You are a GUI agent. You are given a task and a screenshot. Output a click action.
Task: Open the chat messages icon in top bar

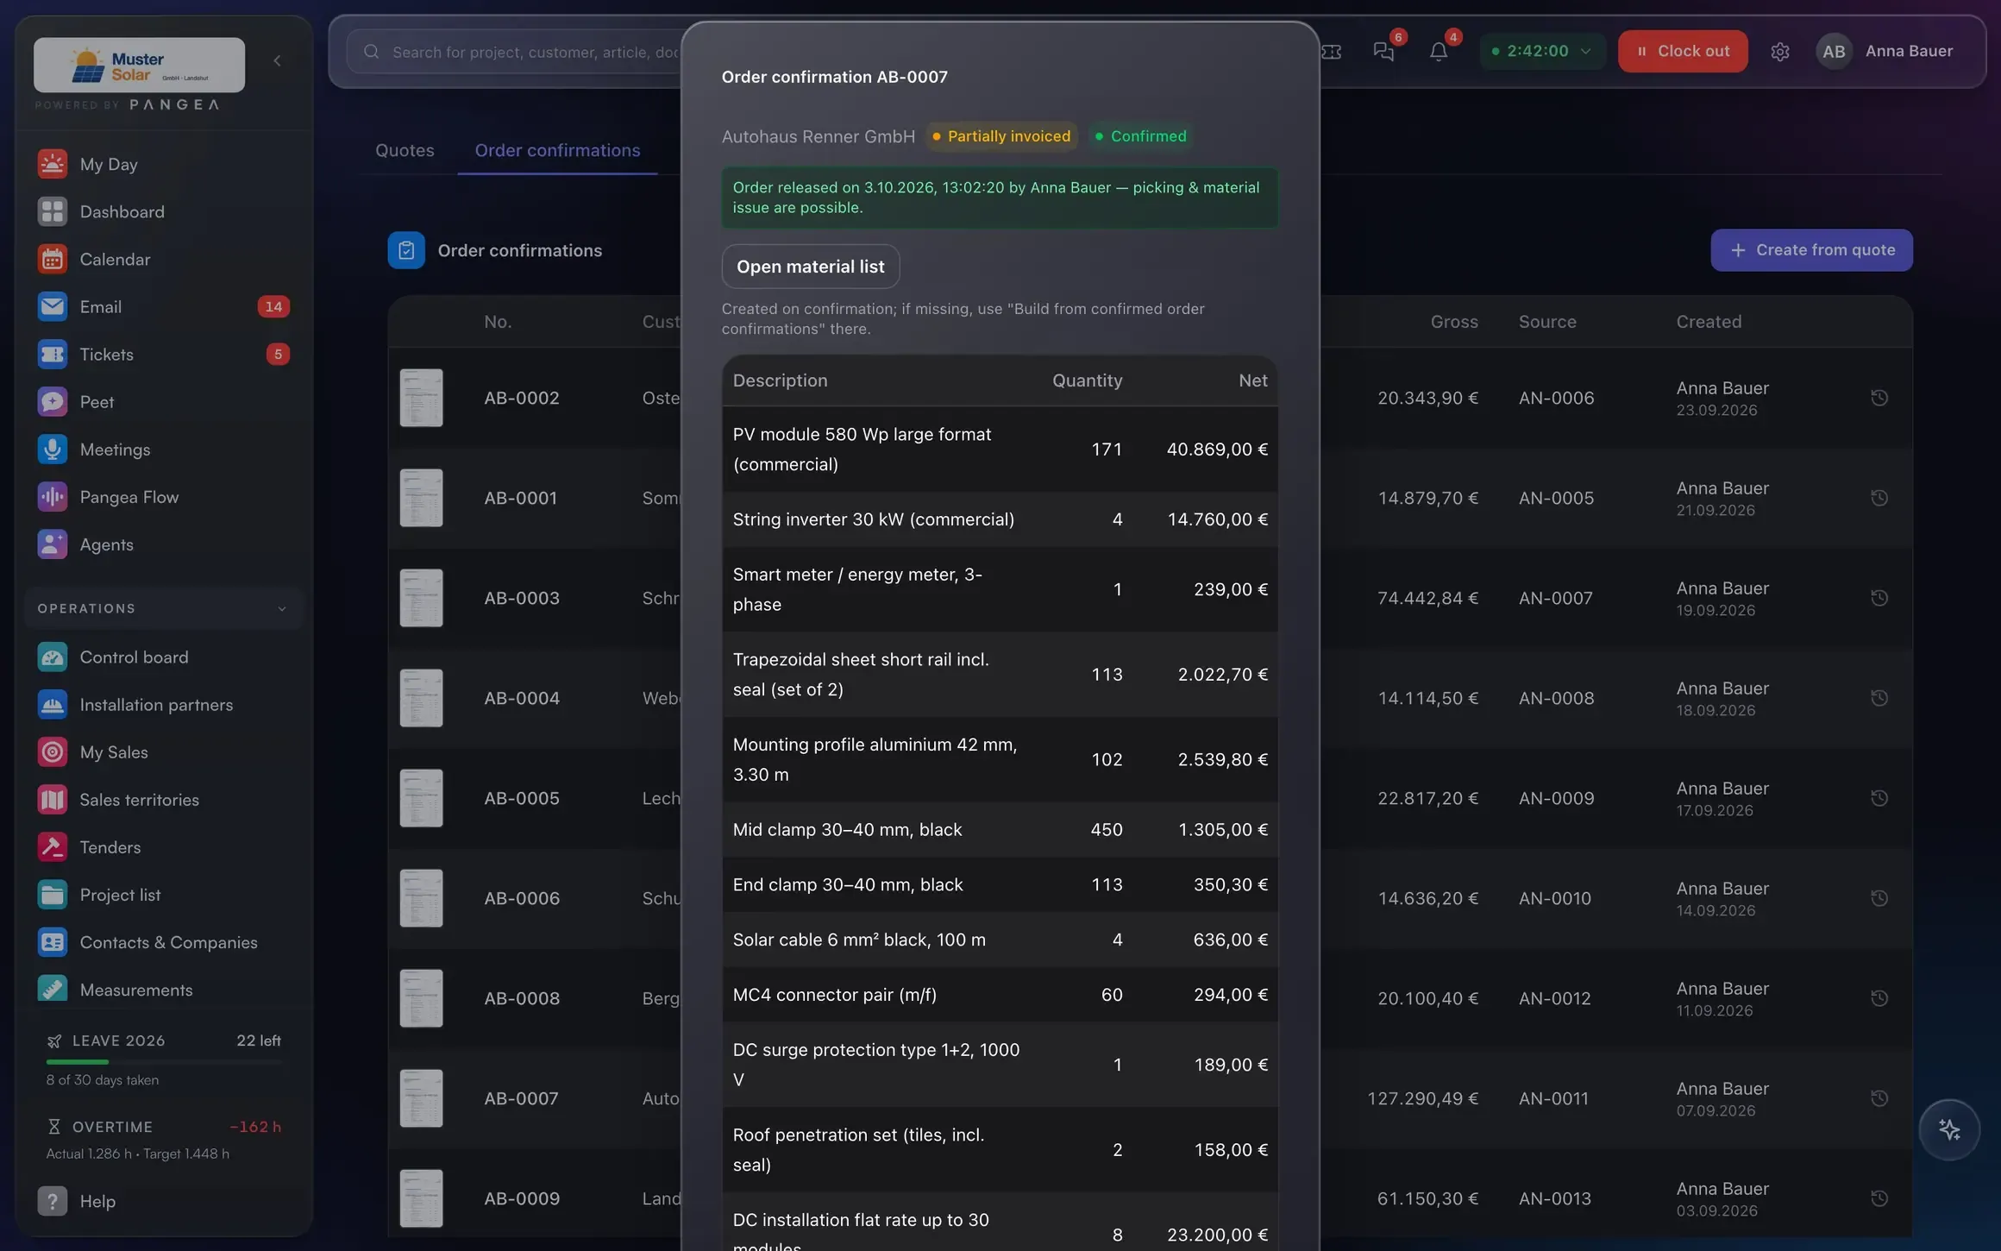[1383, 52]
